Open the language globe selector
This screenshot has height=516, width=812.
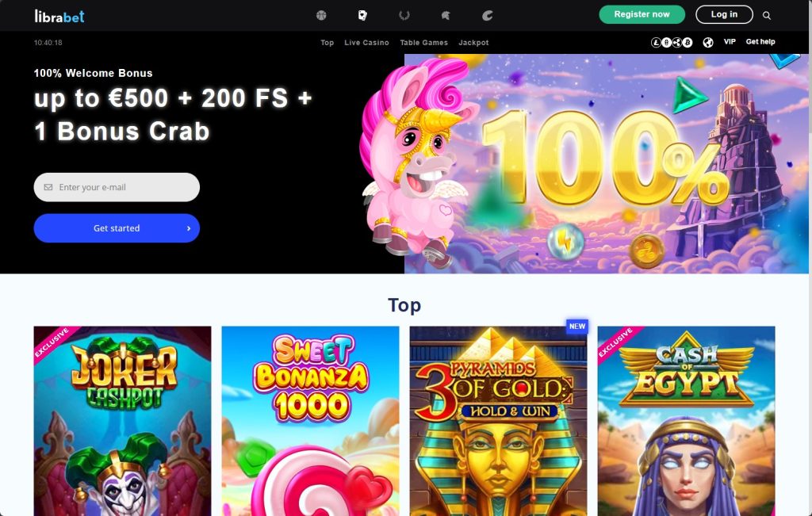(x=708, y=43)
